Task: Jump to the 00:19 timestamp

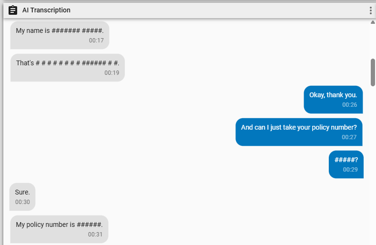Action: (112, 73)
